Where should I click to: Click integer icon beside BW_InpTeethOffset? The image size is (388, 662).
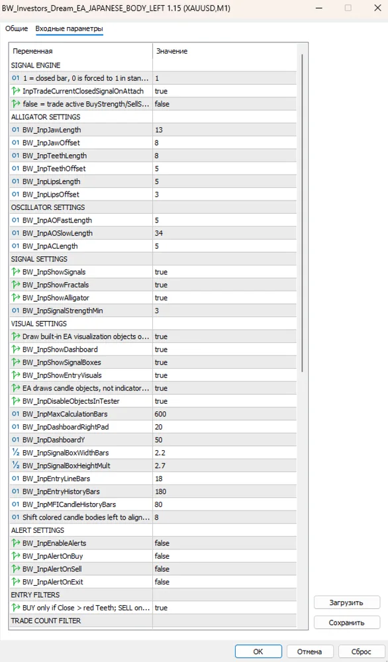pyautogui.click(x=16, y=168)
